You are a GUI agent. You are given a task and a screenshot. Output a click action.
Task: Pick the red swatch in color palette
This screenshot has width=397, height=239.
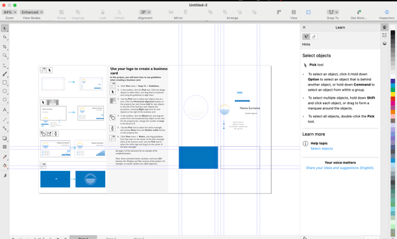pyautogui.click(x=392, y=99)
